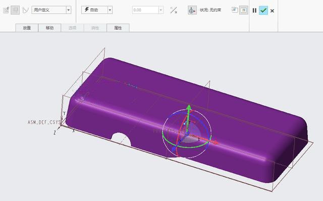Click the interface placement icon at toolbar start
323x201 pixels.
click(x=6, y=10)
